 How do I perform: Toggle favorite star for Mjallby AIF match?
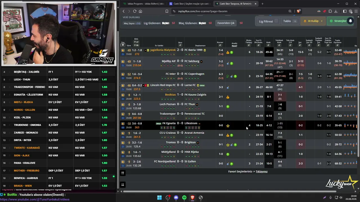123,61
